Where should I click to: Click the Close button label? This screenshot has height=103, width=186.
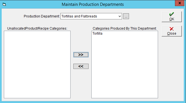pyautogui.click(x=172, y=34)
